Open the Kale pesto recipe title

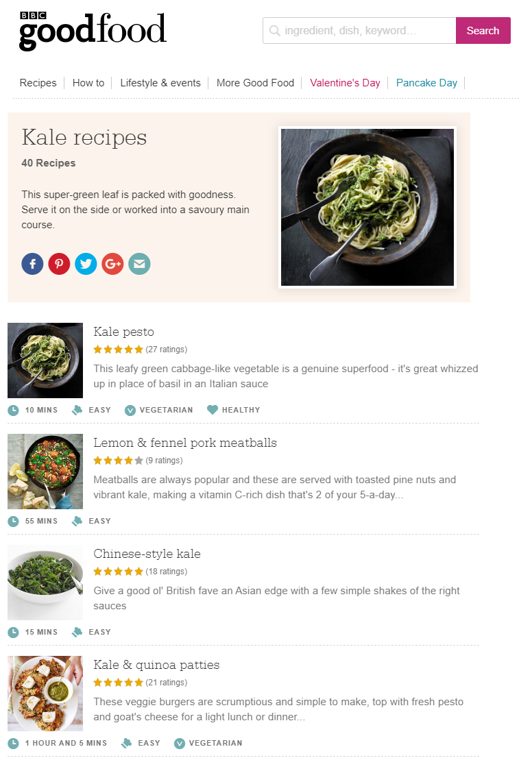point(124,332)
